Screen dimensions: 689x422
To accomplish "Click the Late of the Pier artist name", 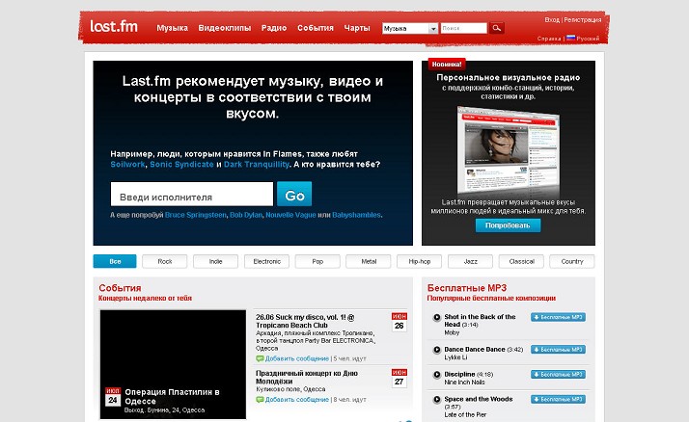I will [465, 415].
